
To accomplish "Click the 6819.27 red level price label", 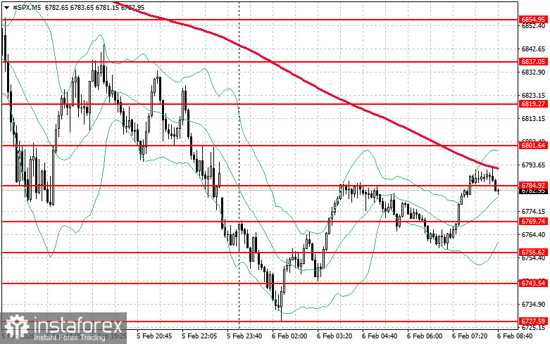I will pos(533,103).
